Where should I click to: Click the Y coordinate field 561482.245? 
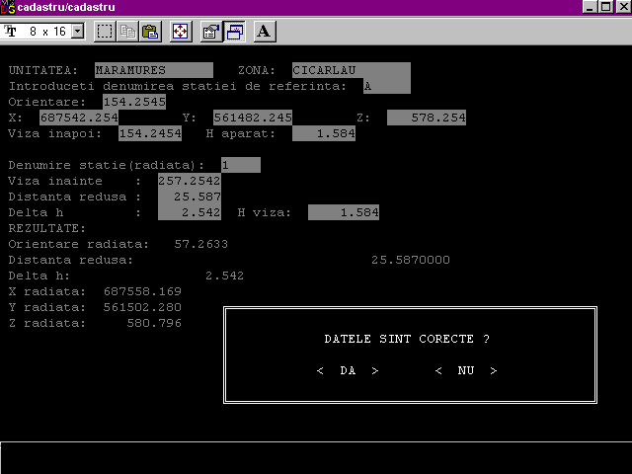(253, 118)
